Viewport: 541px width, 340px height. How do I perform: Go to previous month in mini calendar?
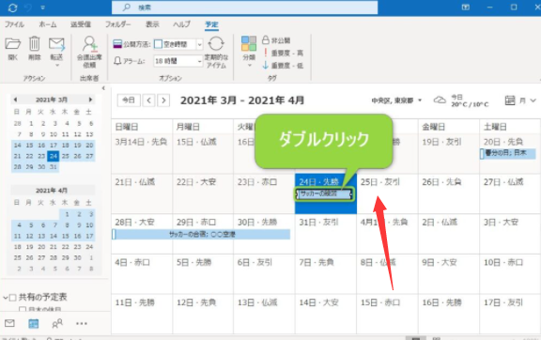coord(15,100)
